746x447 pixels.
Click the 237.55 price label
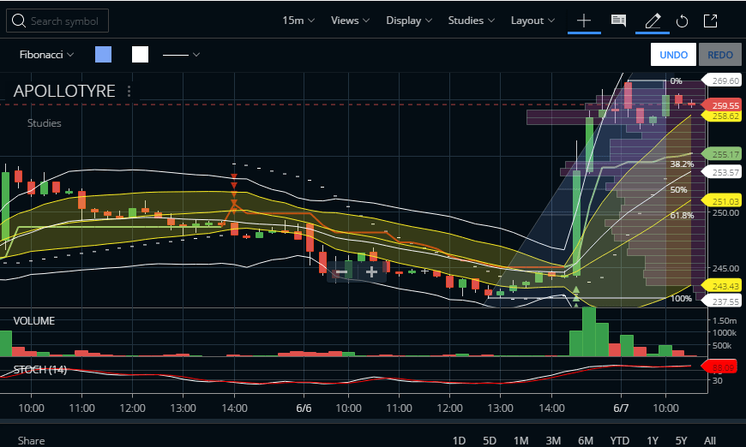722,301
